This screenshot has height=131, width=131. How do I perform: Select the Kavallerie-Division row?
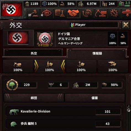(64, 111)
